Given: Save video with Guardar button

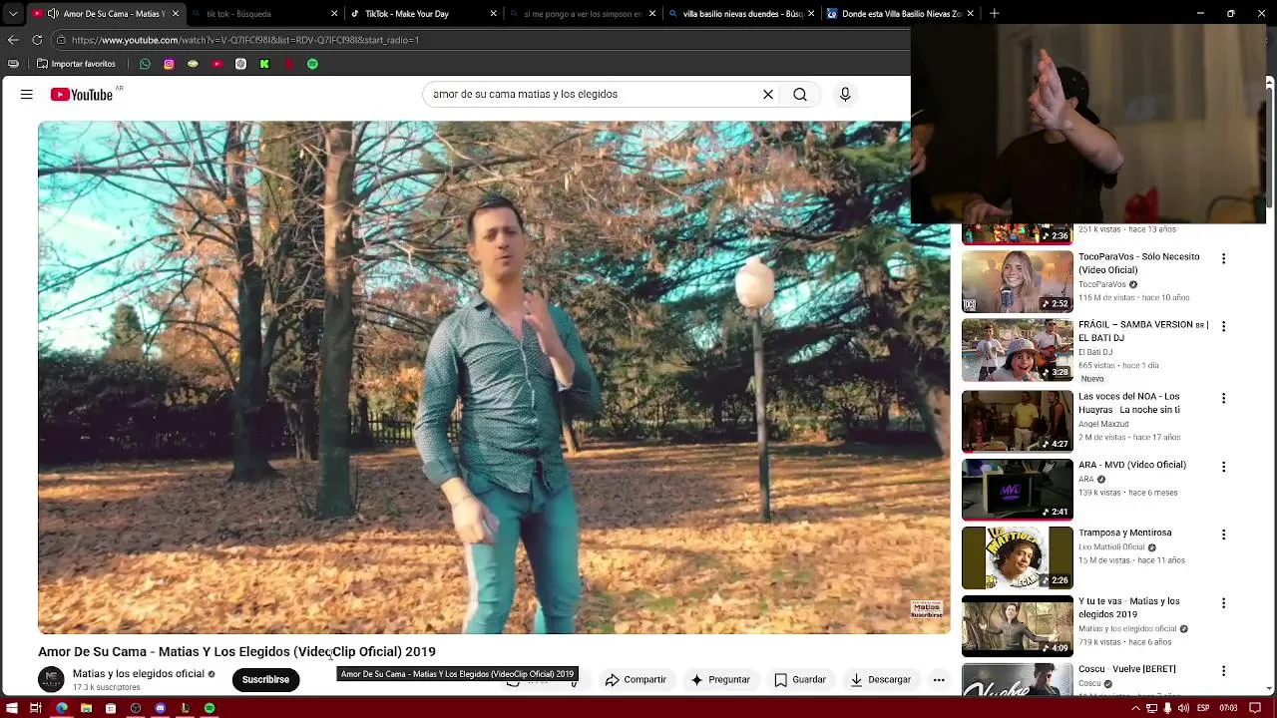Looking at the screenshot, I should [800, 680].
